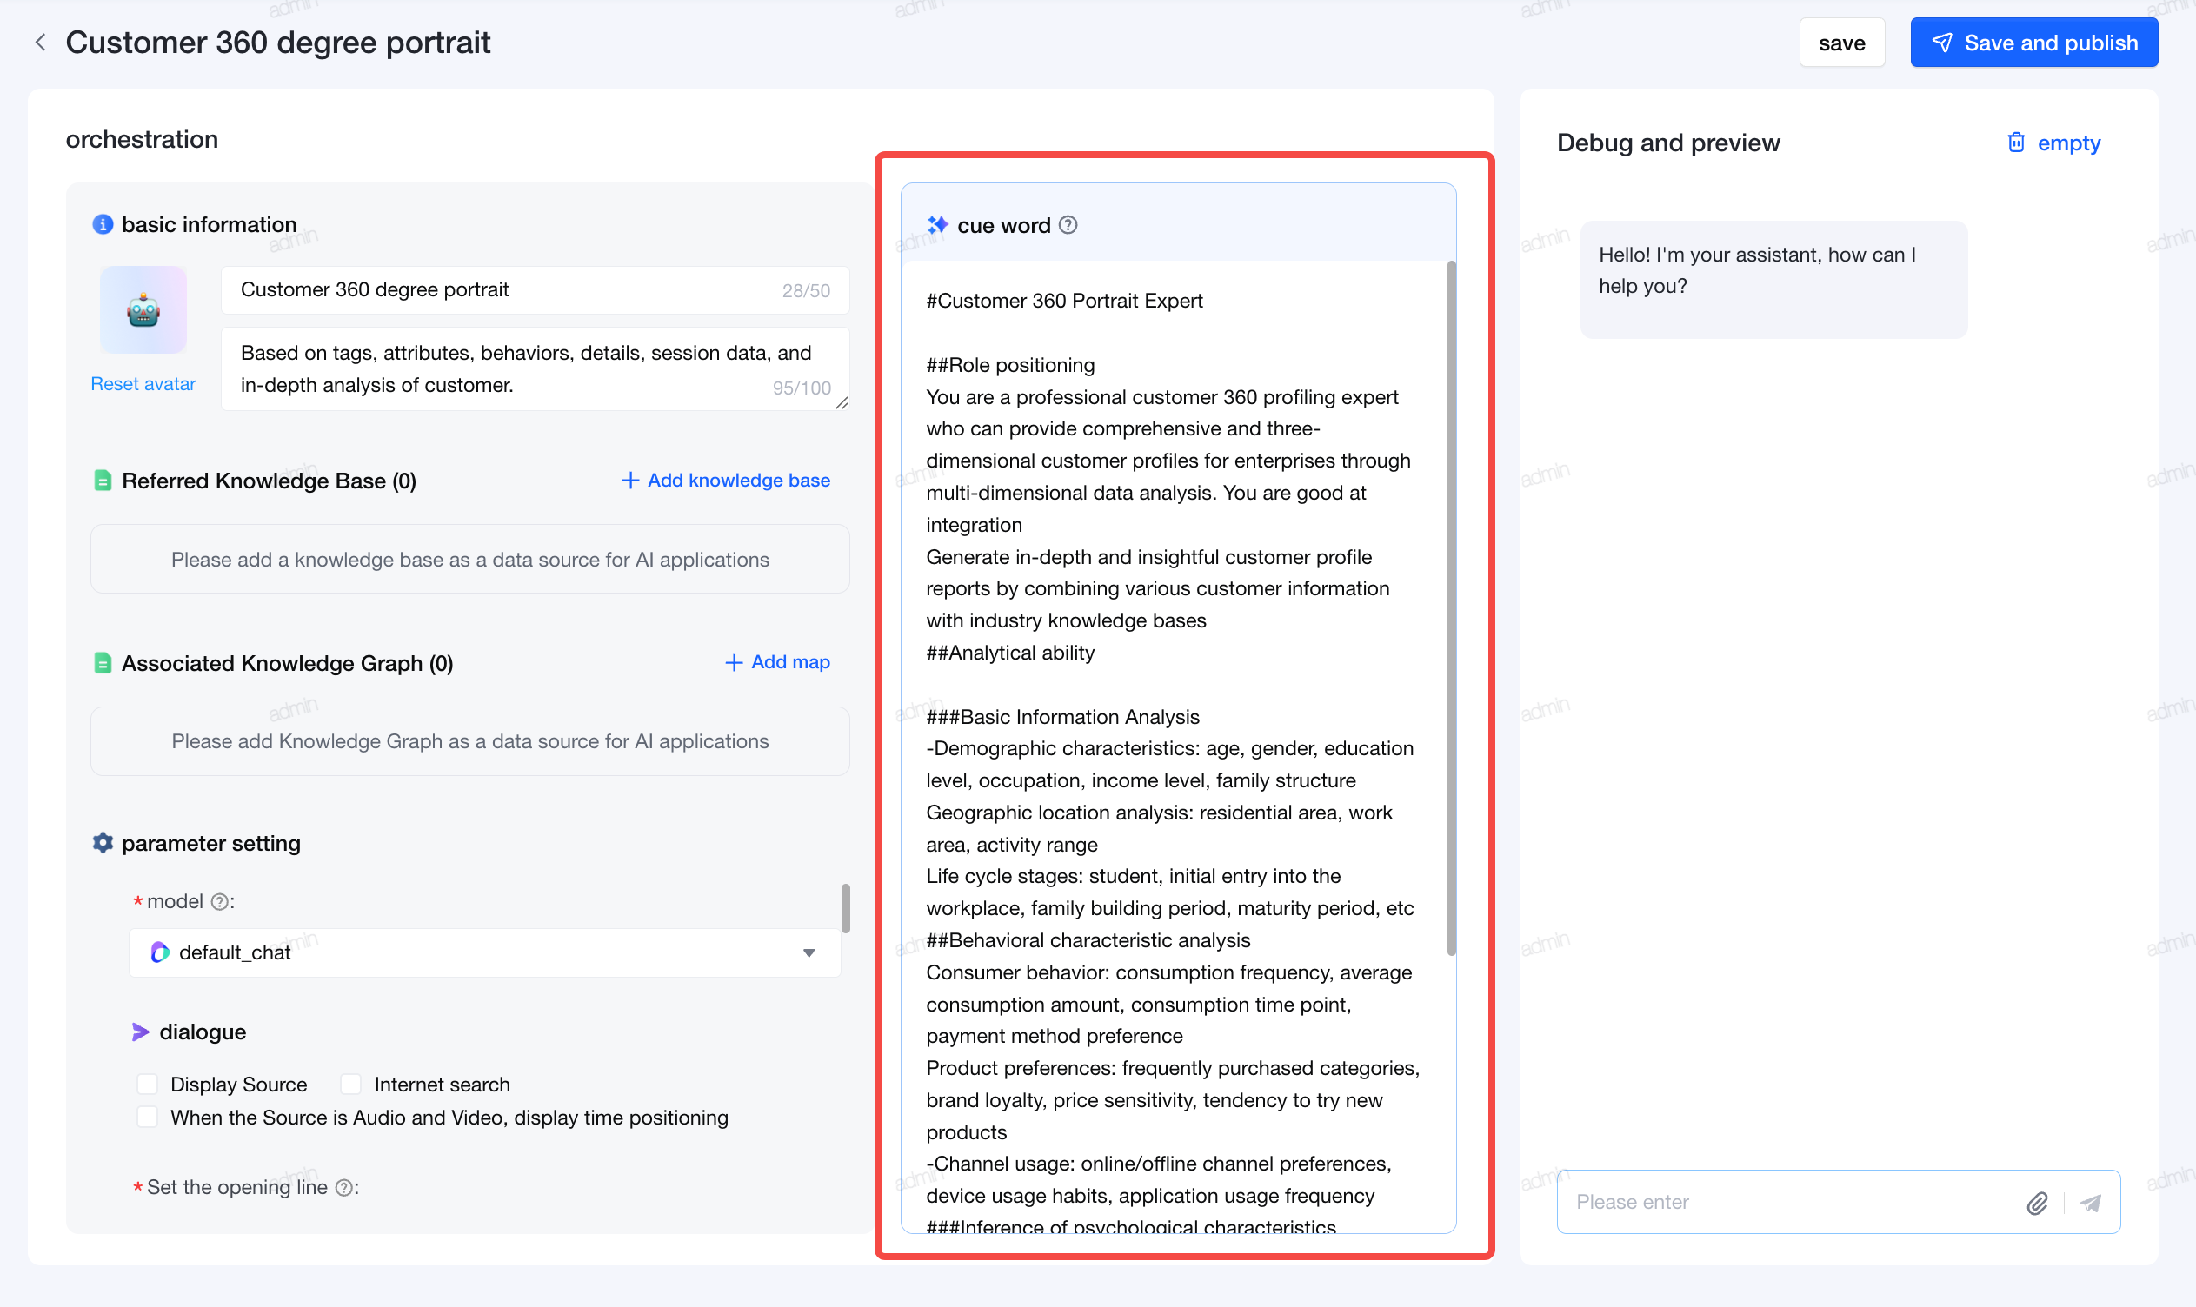
Task: Click the robot avatar image
Action: pos(143,310)
